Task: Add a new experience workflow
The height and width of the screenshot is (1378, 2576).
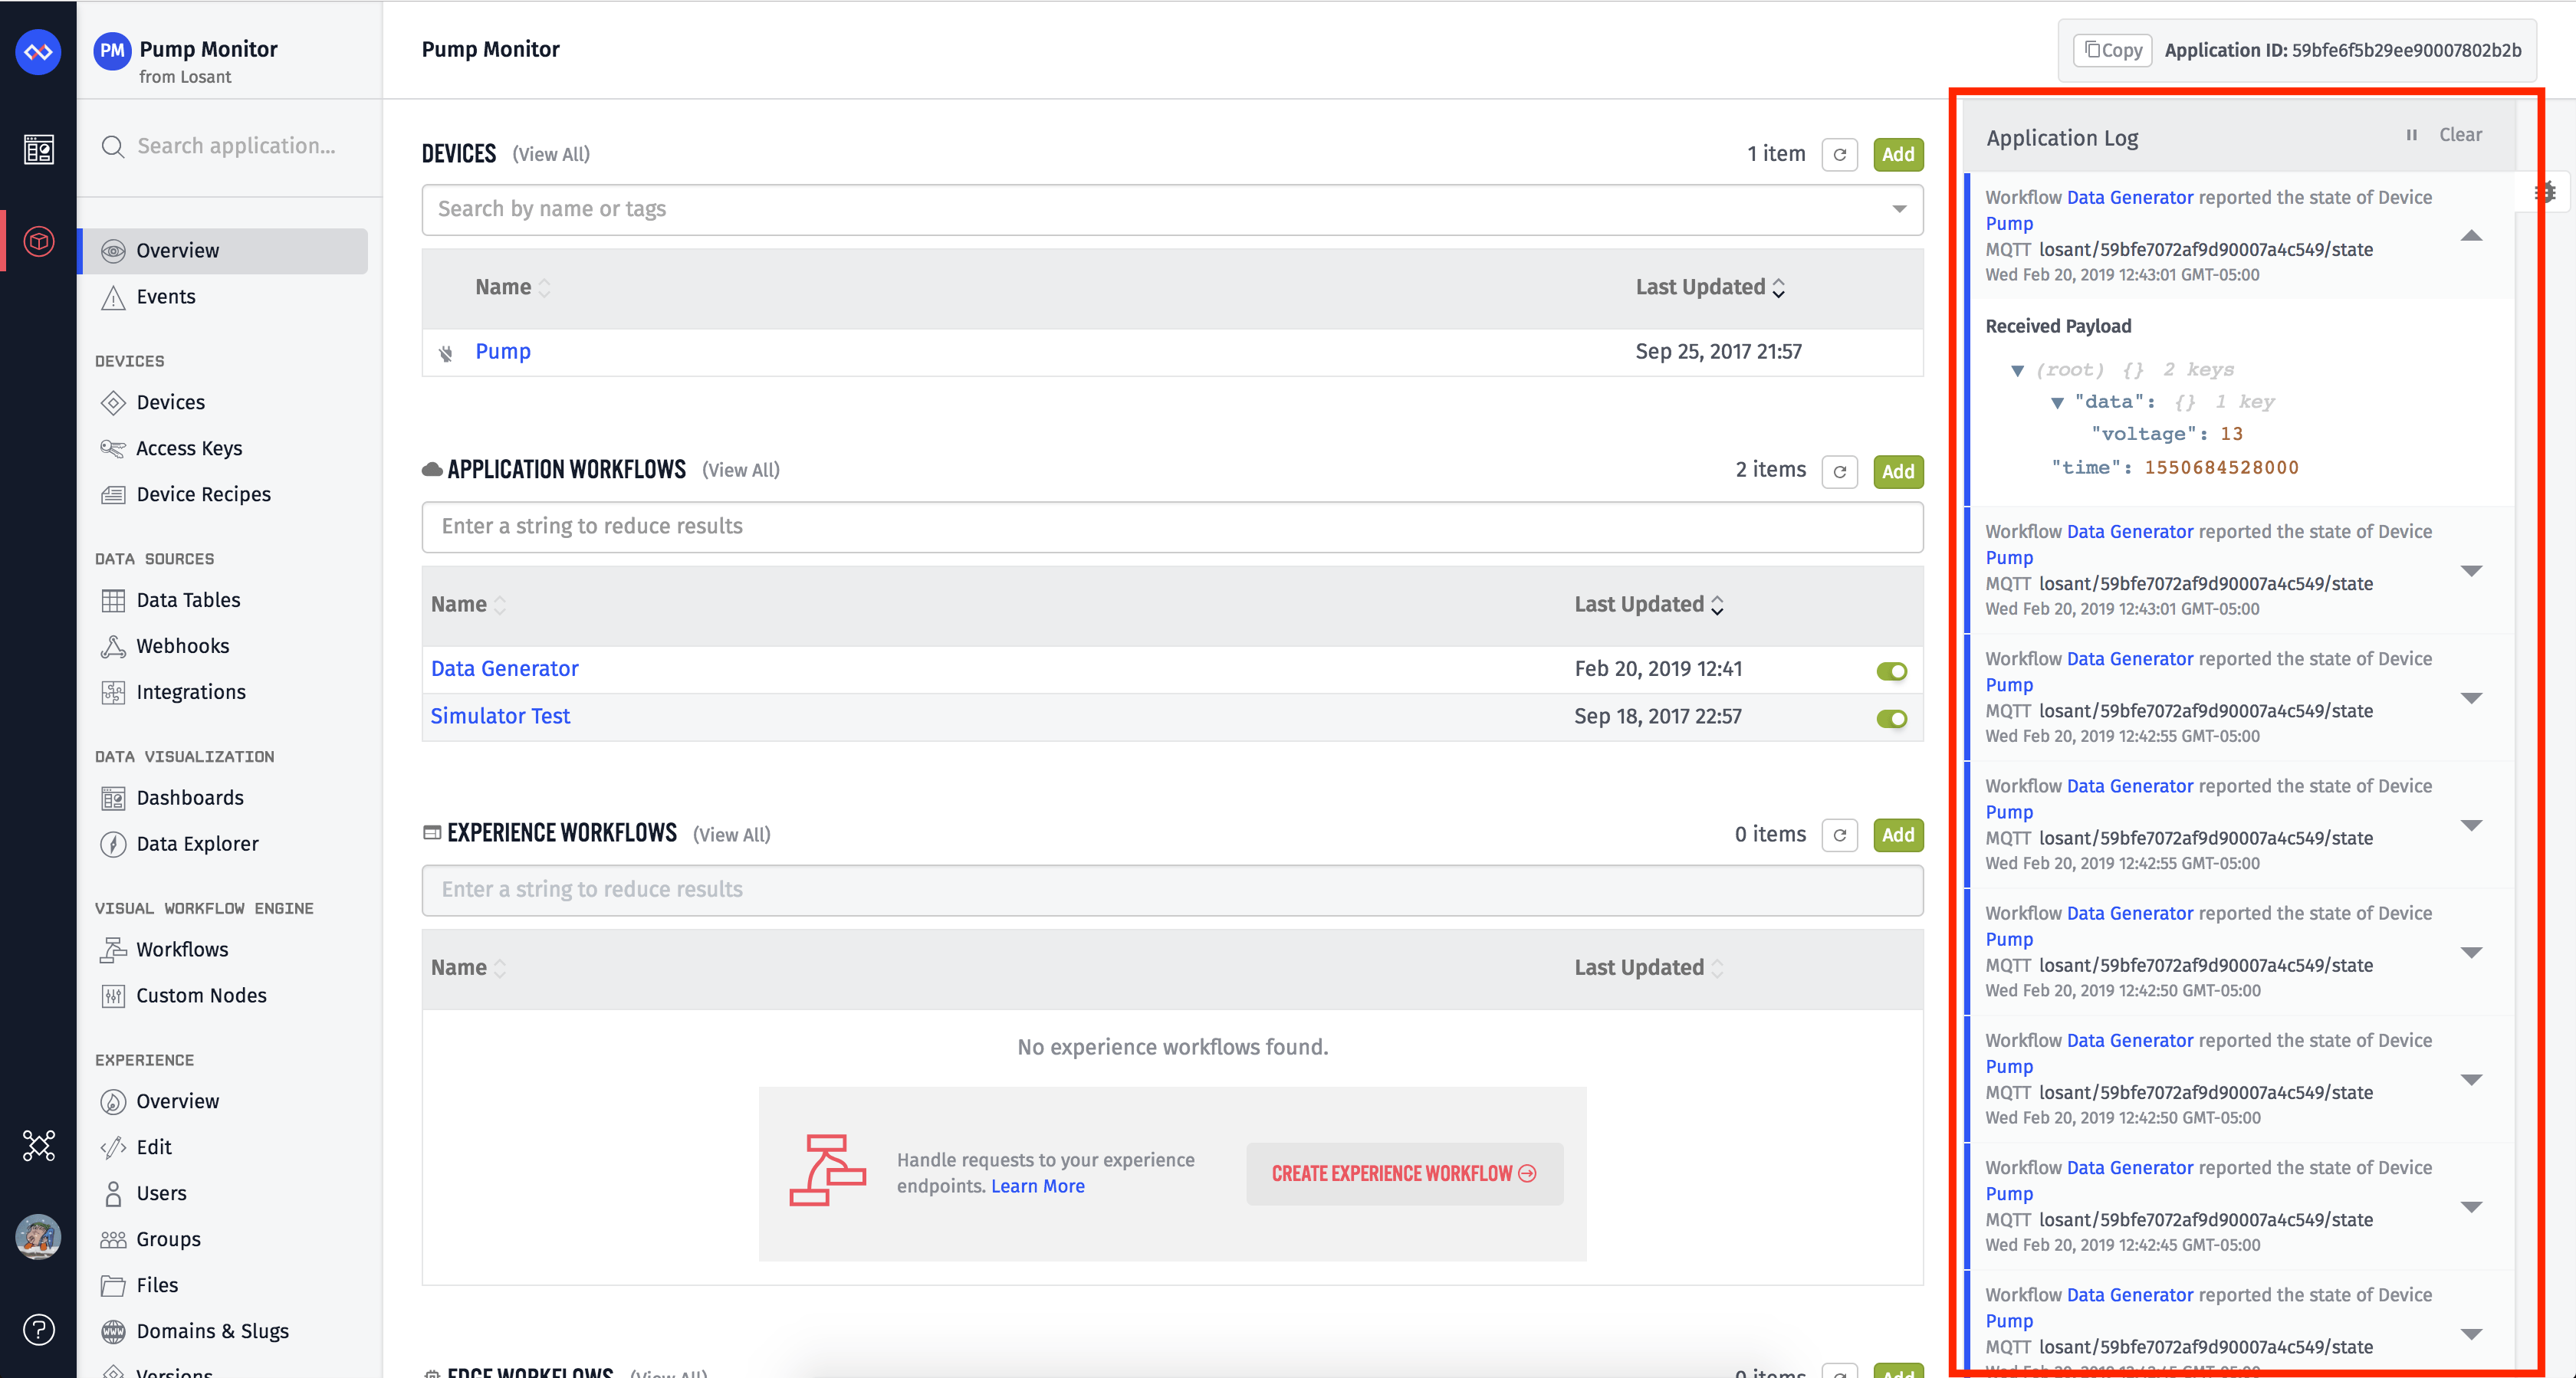Action: point(1897,835)
